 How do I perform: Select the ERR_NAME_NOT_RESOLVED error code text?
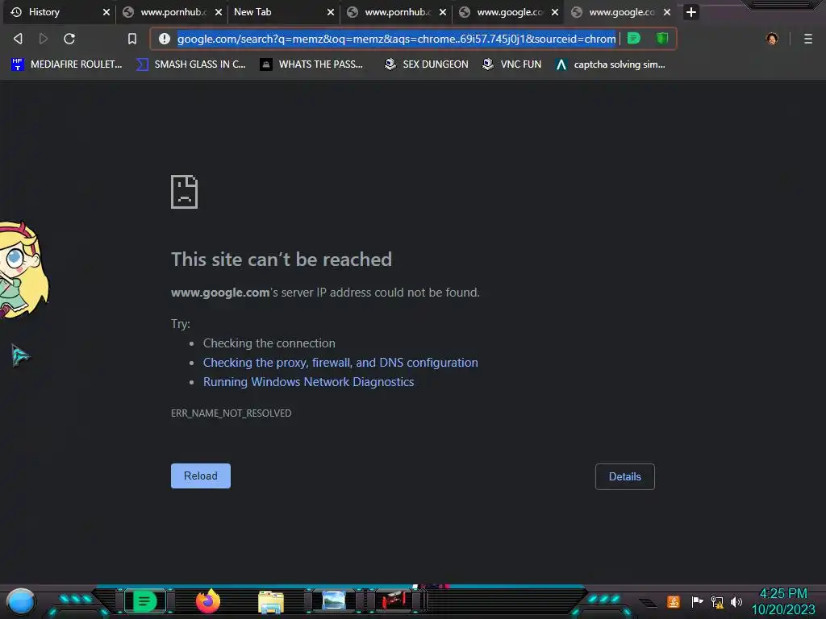pos(231,413)
